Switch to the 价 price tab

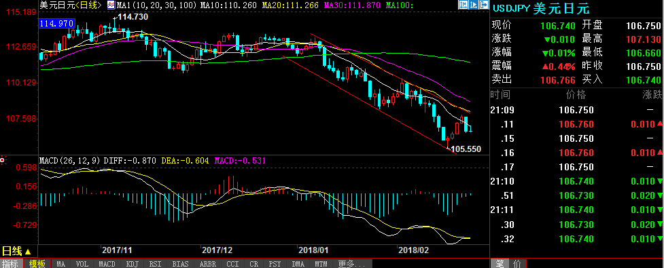(x=517, y=264)
